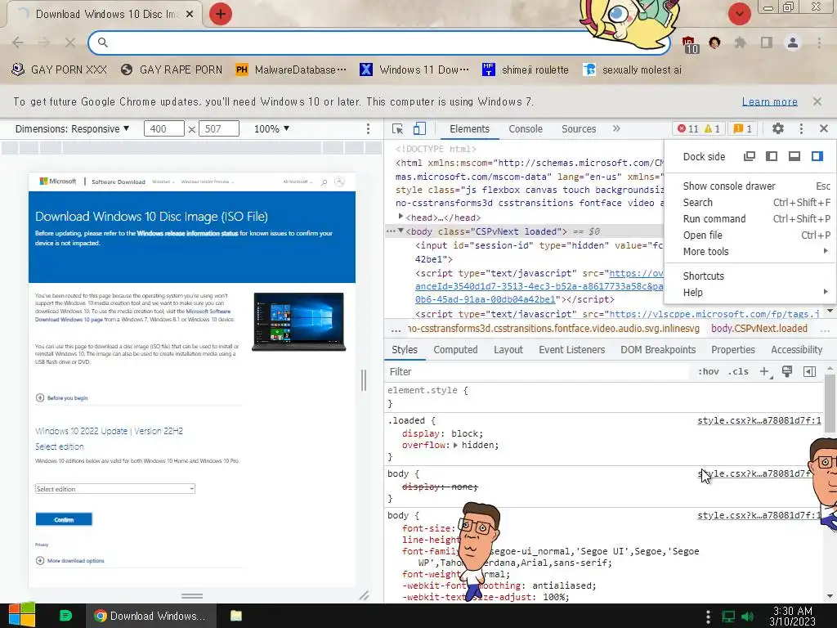Toggle the .cls class editor button
This screenshot has width=837, height=628.
click(738, 372)
